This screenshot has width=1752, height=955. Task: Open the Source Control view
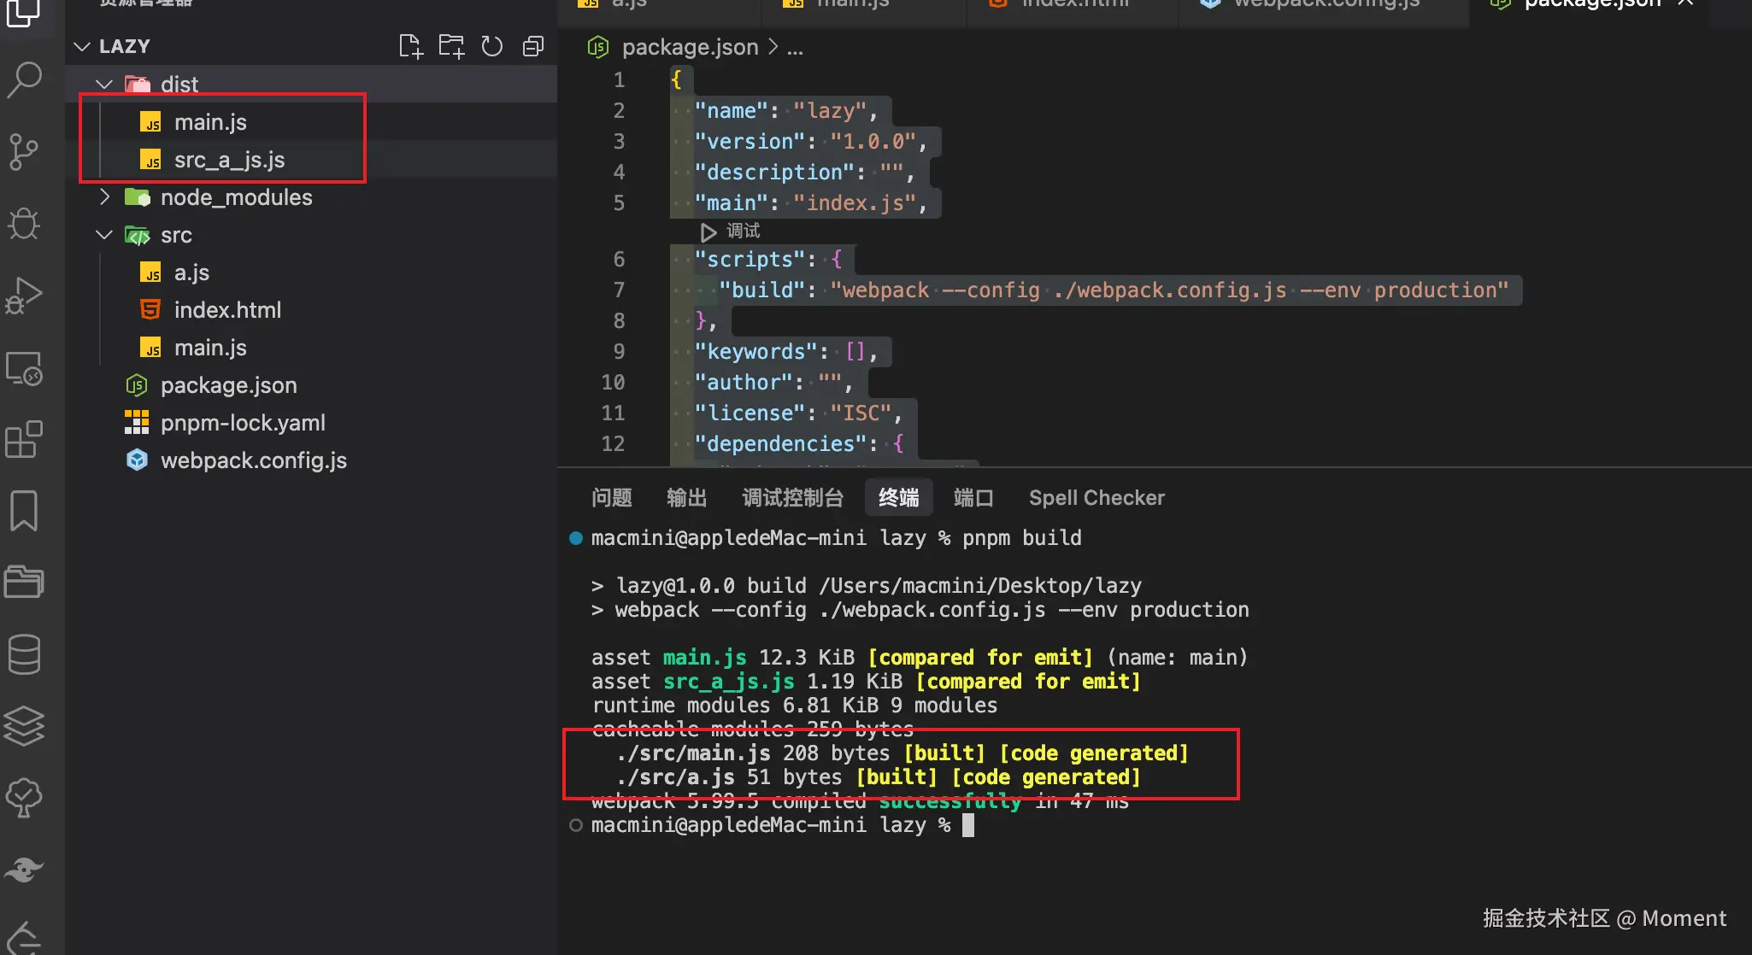(24, 152)
